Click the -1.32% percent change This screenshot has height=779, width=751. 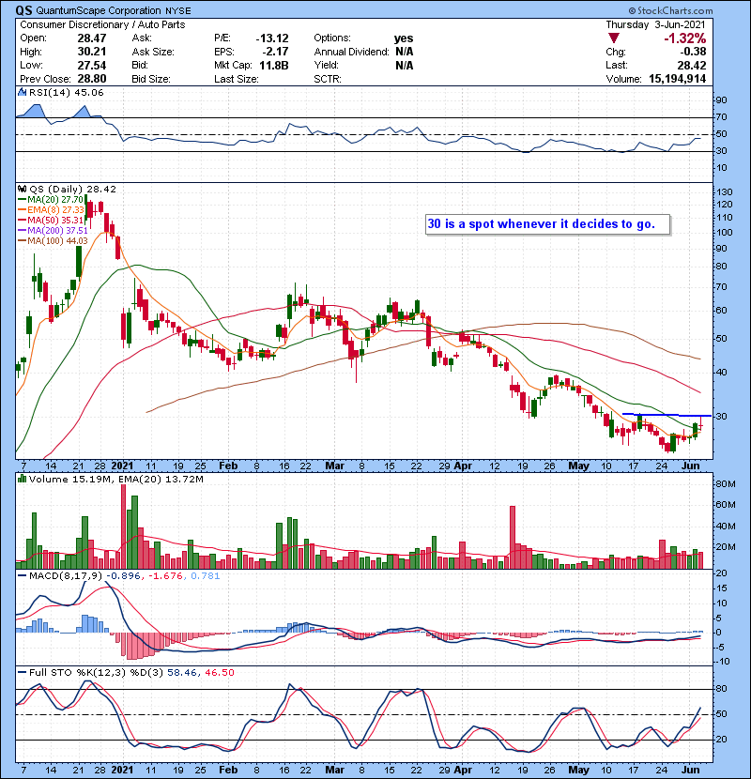click(x=685, y=38)
